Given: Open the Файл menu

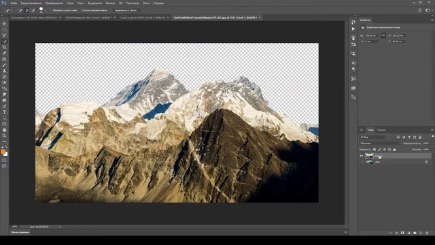Looking at the screenshot, I should [14, 3].
